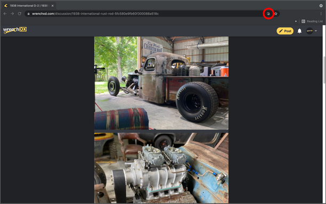Open the user avatar profile
The width and height of the screenshot is (326, 204).
(x=309, y=31)
